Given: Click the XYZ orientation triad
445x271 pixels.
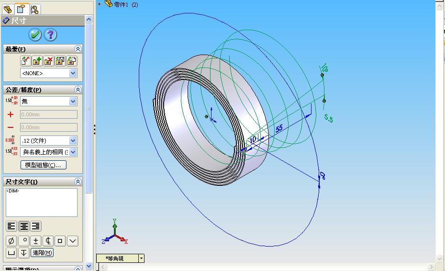Looking at the screenshot, I should click(115, 232).
